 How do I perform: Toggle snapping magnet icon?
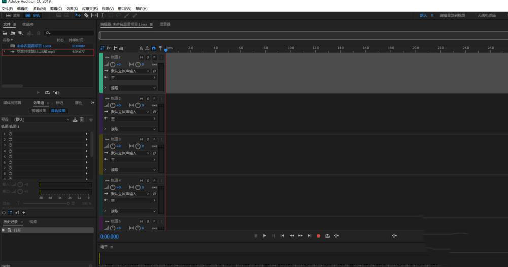pyautogui.click(x=154, y=48)
